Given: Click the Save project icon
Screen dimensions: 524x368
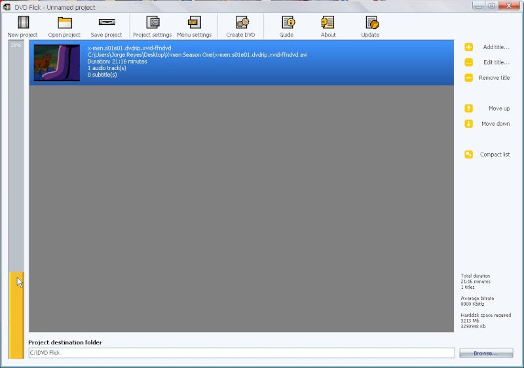Looking at the screenshot, I should coord(107,22).
